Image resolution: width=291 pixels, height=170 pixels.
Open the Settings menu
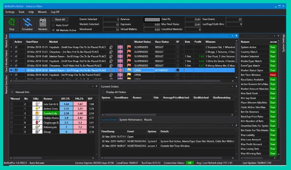click(x=10, y=12)
